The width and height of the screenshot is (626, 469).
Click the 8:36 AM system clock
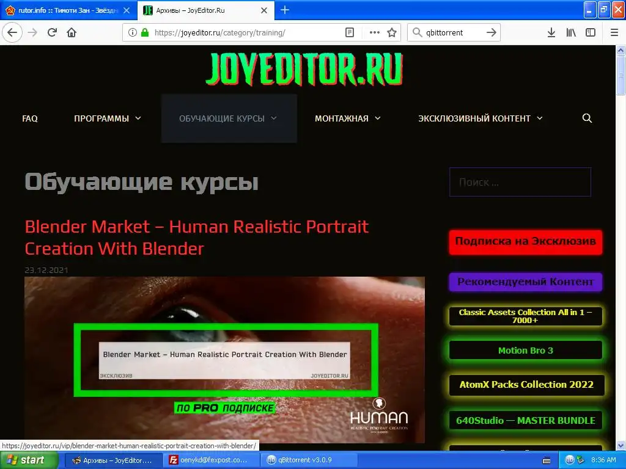click(x=603, y=460)
